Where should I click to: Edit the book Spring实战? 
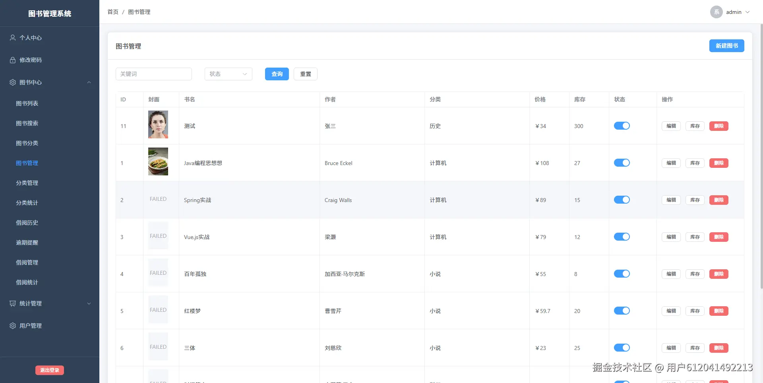point(671,200)
